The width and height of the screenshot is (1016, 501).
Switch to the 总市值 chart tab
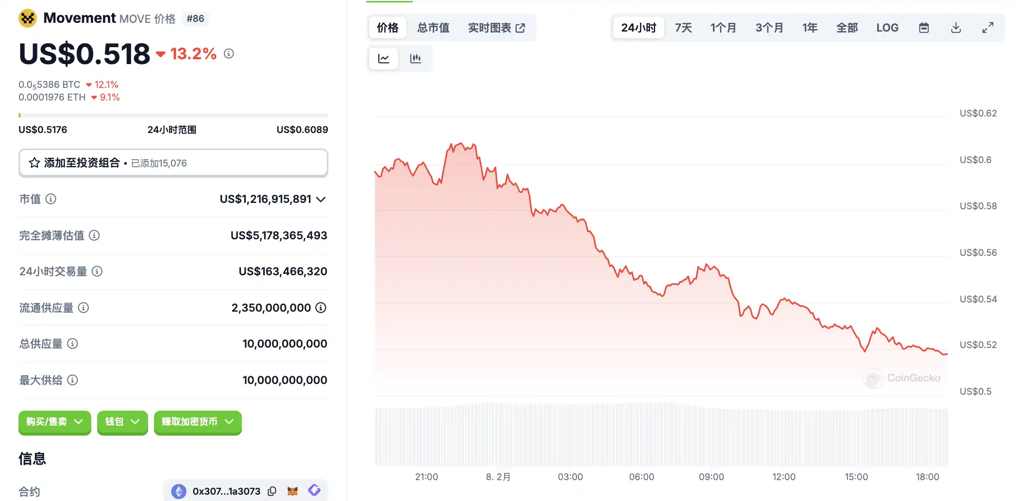click(x=433, y=28)
